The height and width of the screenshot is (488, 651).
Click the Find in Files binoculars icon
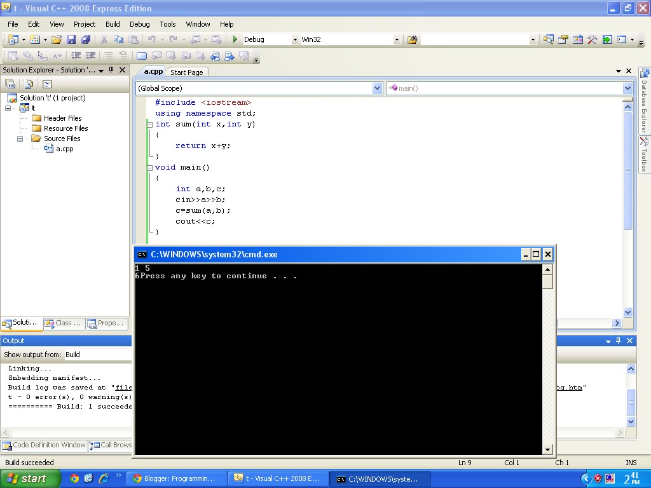pyautogui.click(x=412, y=39)
